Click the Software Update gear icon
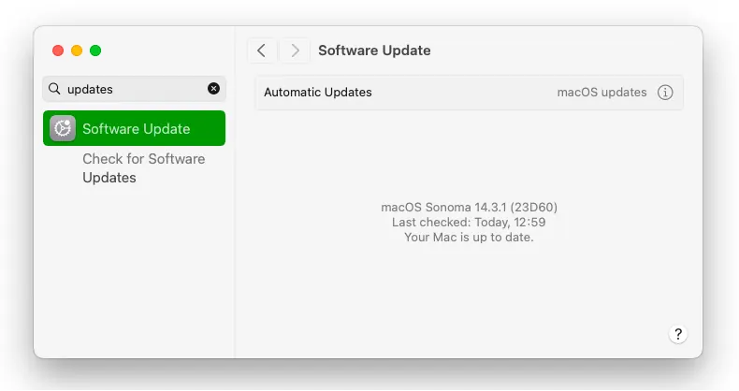The height and width of the screenshot is (391, 739). (63, 128)
